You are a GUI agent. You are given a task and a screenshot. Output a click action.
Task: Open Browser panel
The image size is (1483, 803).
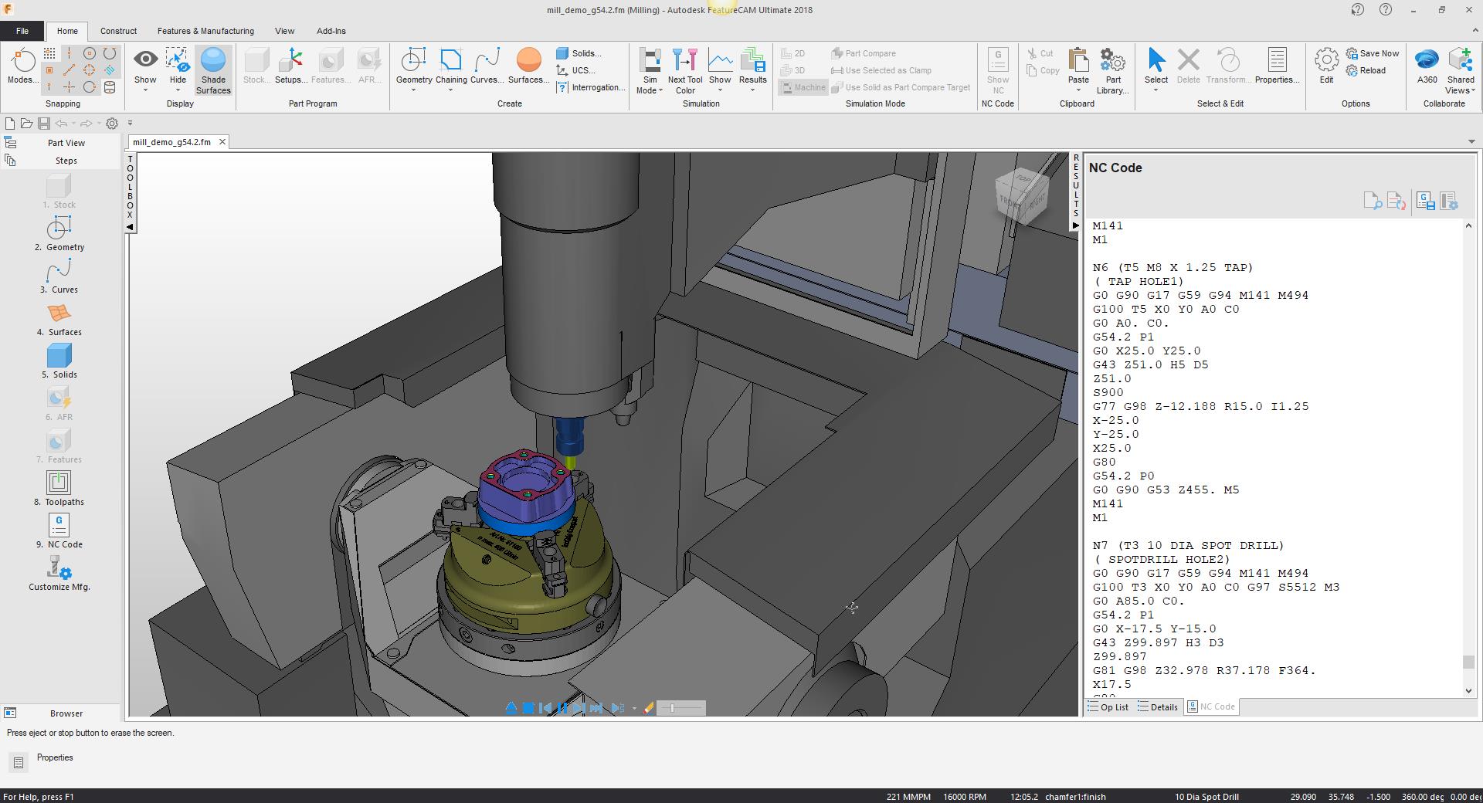coord(62,713)
